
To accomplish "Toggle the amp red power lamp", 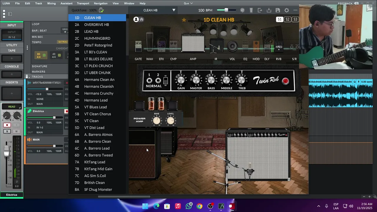I will pos(285,81).
